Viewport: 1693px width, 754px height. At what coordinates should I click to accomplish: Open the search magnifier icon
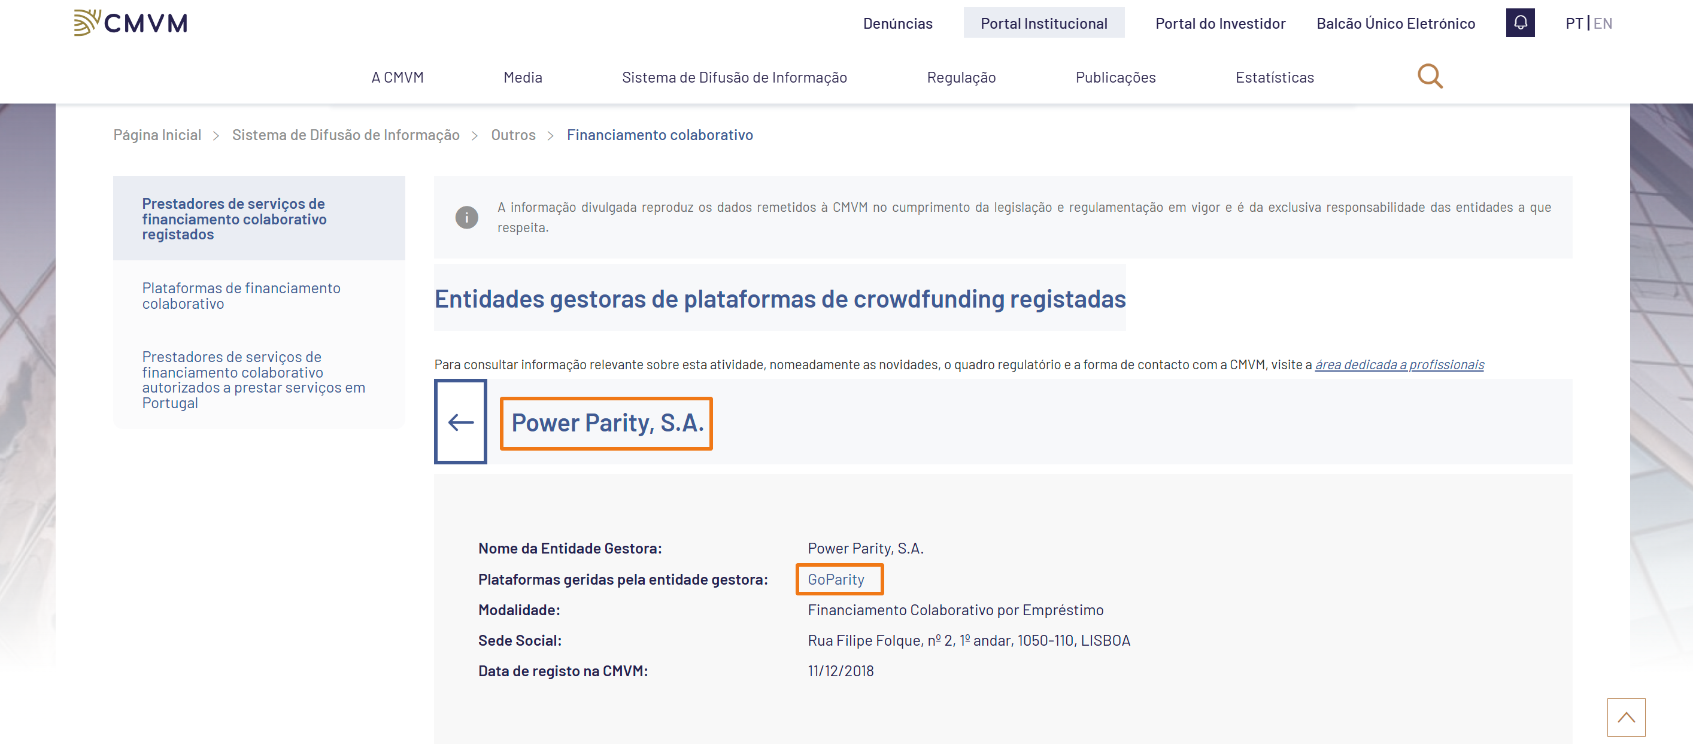(1430, 77)
